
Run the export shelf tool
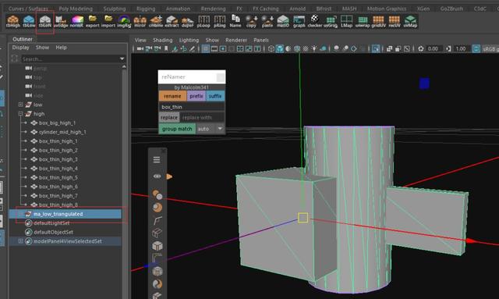pos(92,21)
